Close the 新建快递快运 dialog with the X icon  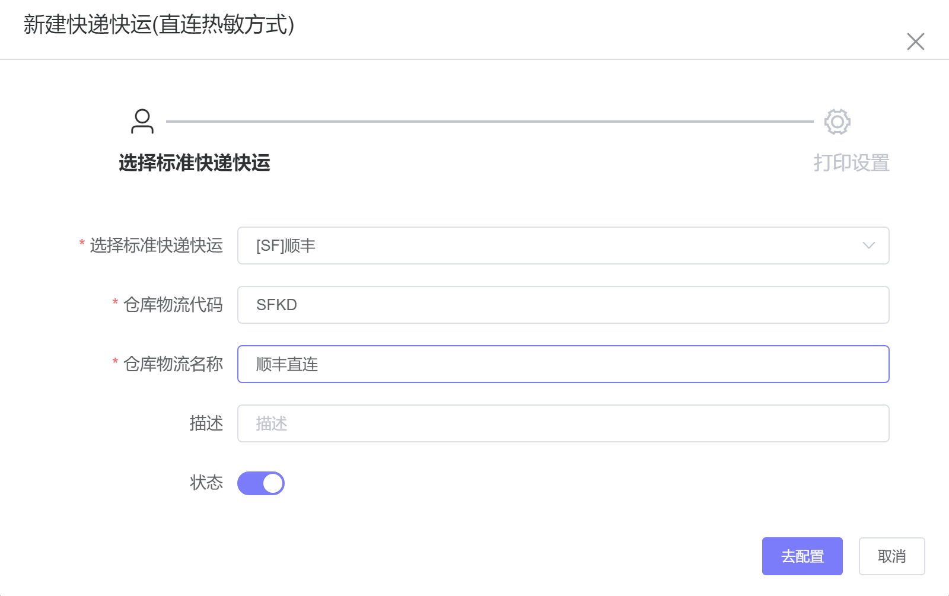[915, 42]
